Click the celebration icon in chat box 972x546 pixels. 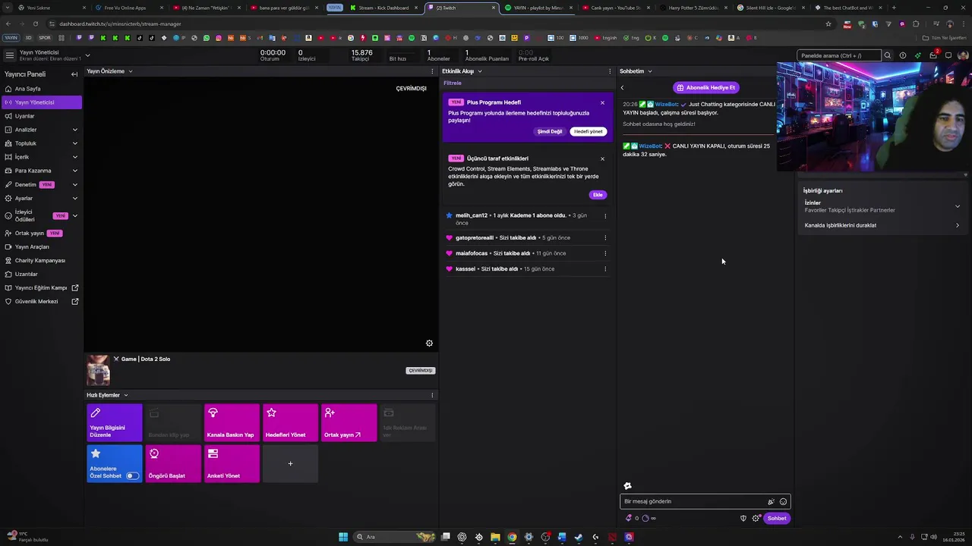point(771,501)
